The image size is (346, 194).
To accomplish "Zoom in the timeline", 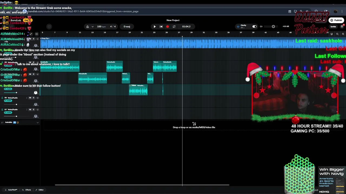I will tap(343, 34).
